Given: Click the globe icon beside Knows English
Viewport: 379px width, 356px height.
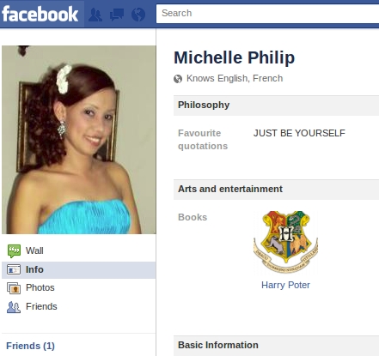Looking at the screenshot, I should [178, 79].
